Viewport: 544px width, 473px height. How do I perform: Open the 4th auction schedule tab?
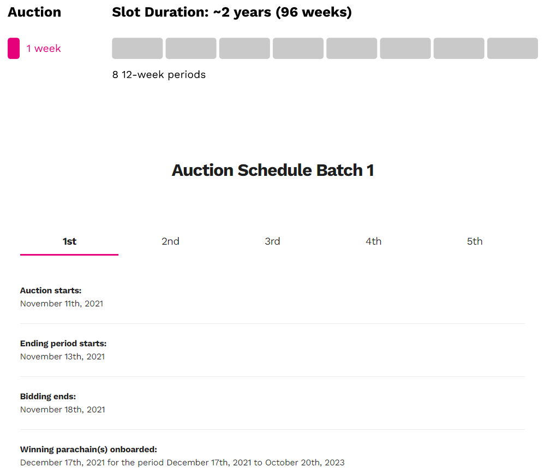click(374, 241)
